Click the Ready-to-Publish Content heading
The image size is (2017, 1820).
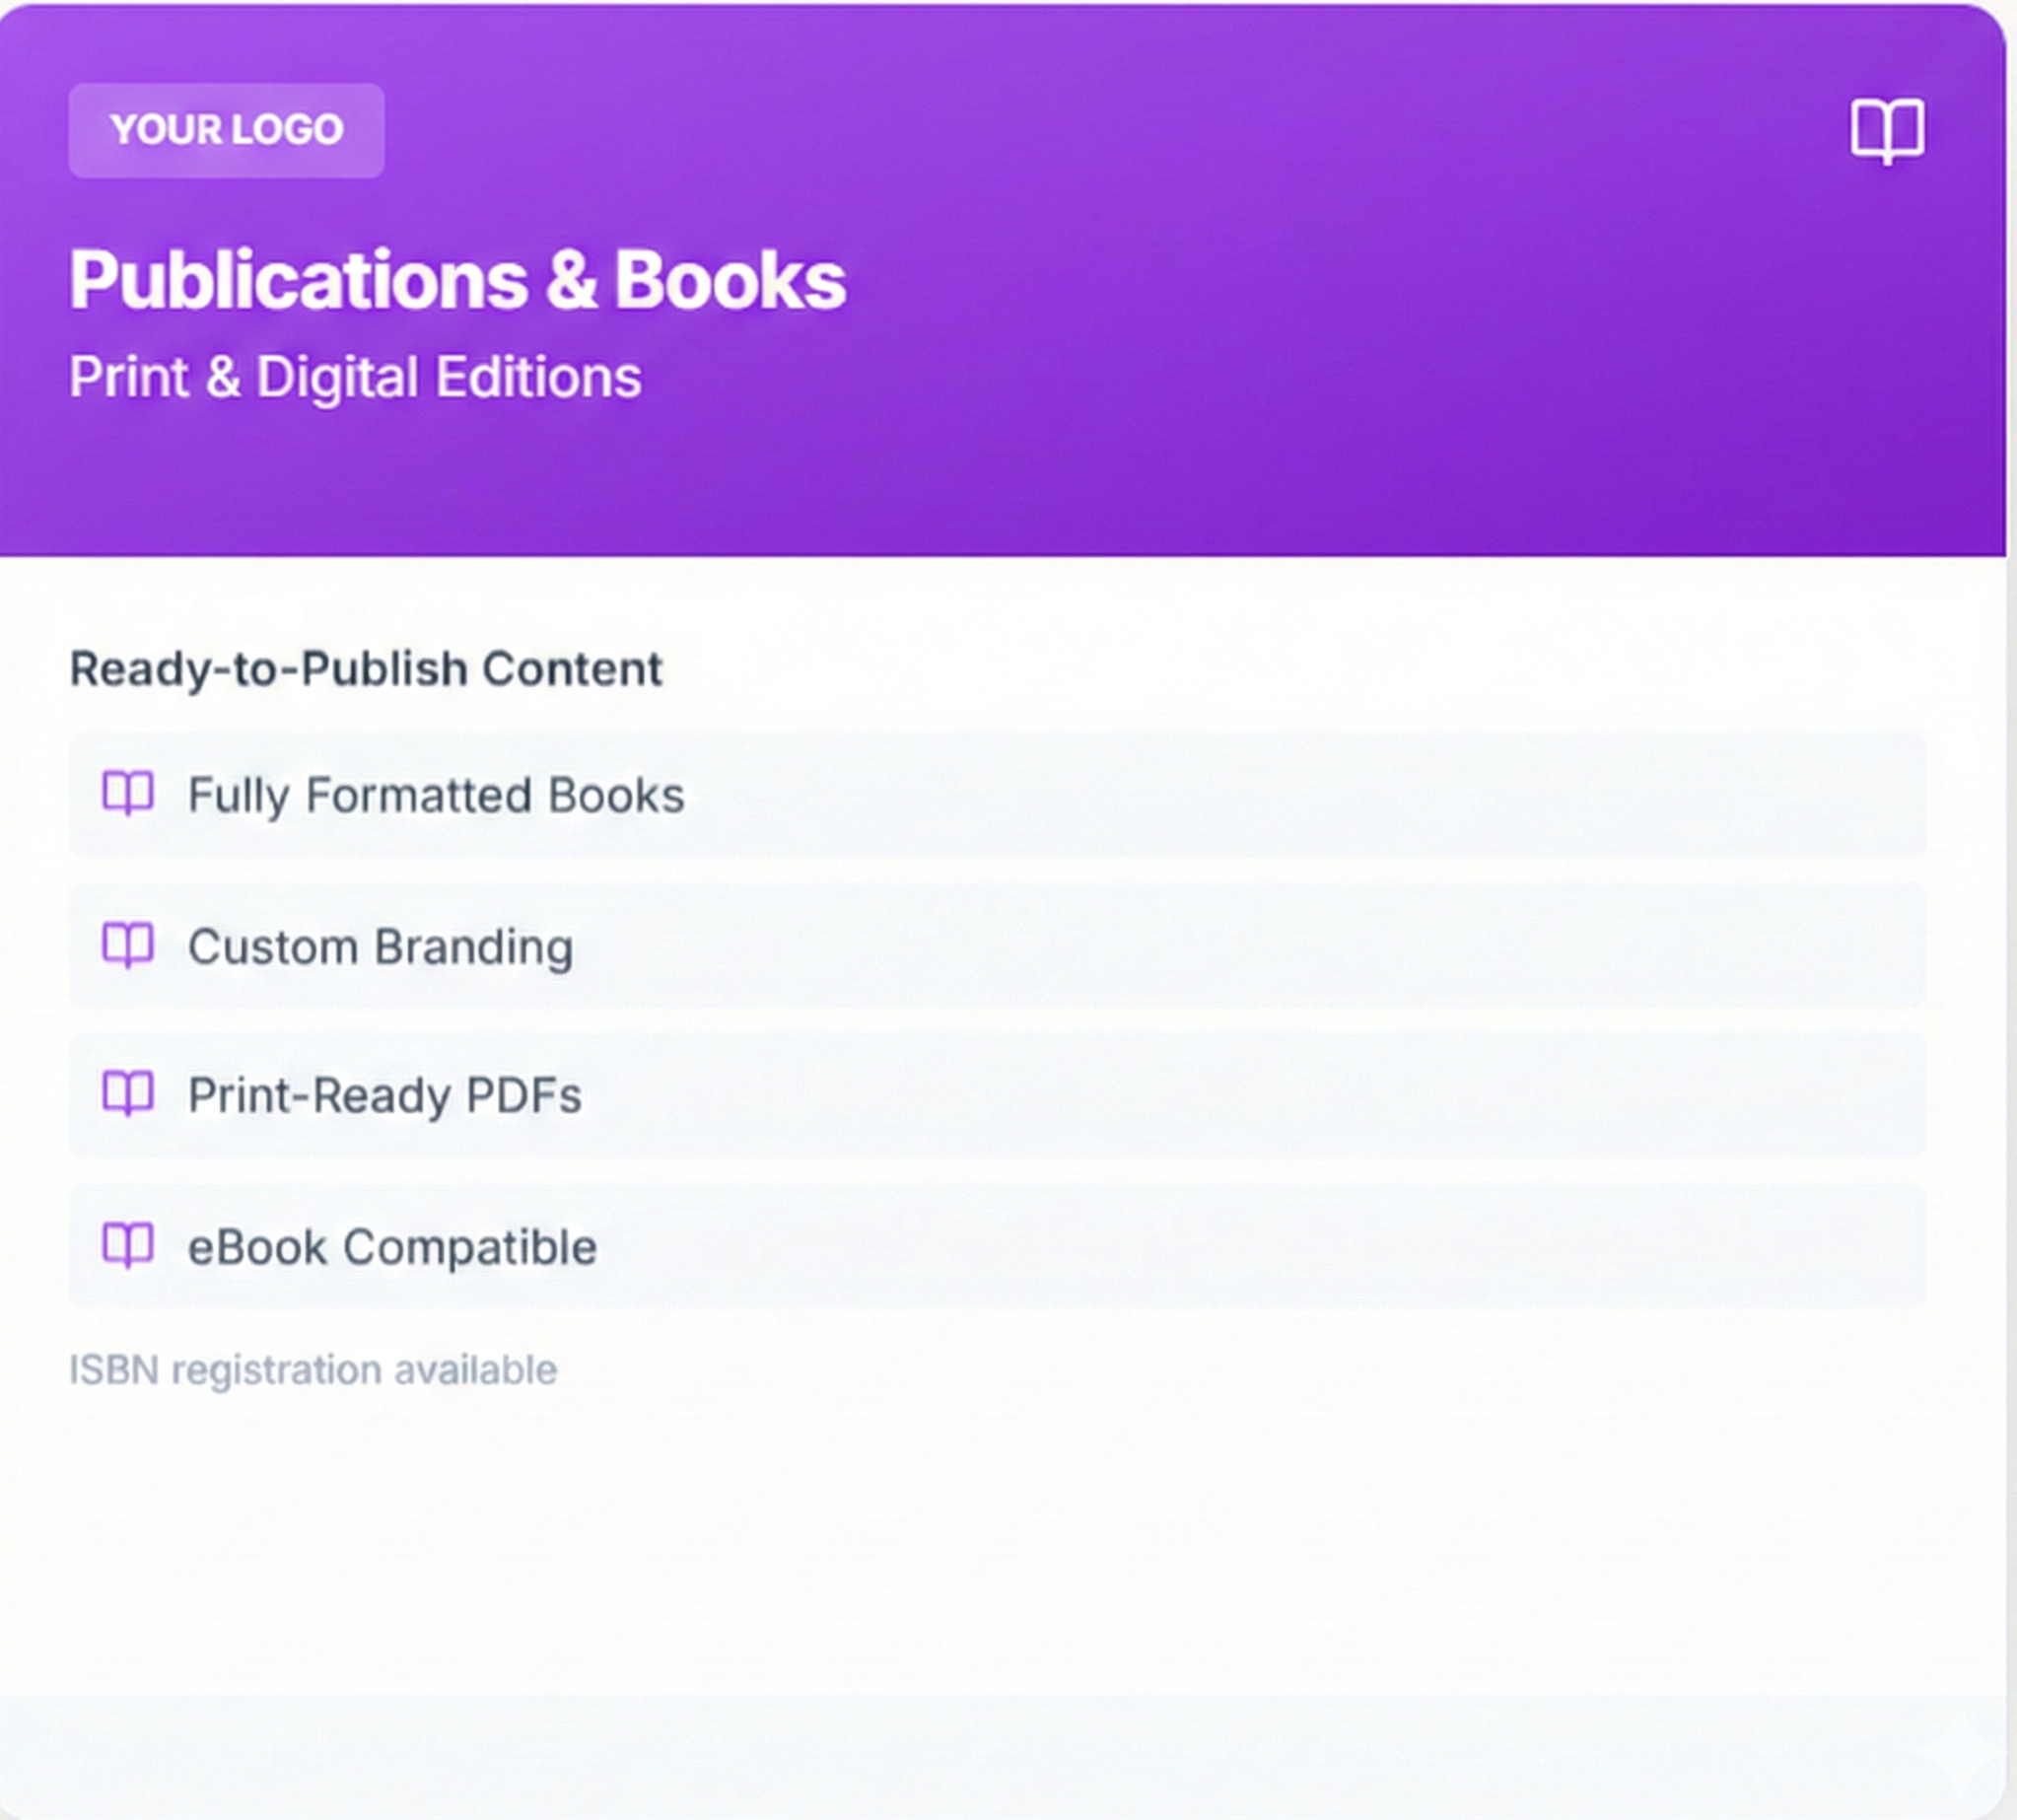[x=365, y=668]
